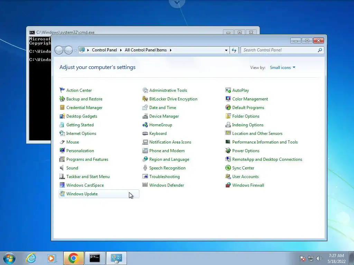The height and width of the screenshot is (265, 354).
Task: Click the Backup and Restore icon
Action: point(62,99)
